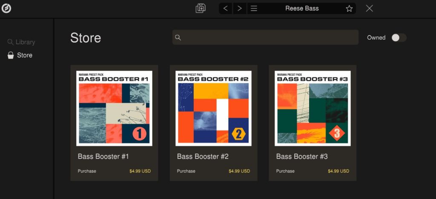Open the Bass Booster #2 cover thumbnail
The image size is (436, 199).
(213, 108)
